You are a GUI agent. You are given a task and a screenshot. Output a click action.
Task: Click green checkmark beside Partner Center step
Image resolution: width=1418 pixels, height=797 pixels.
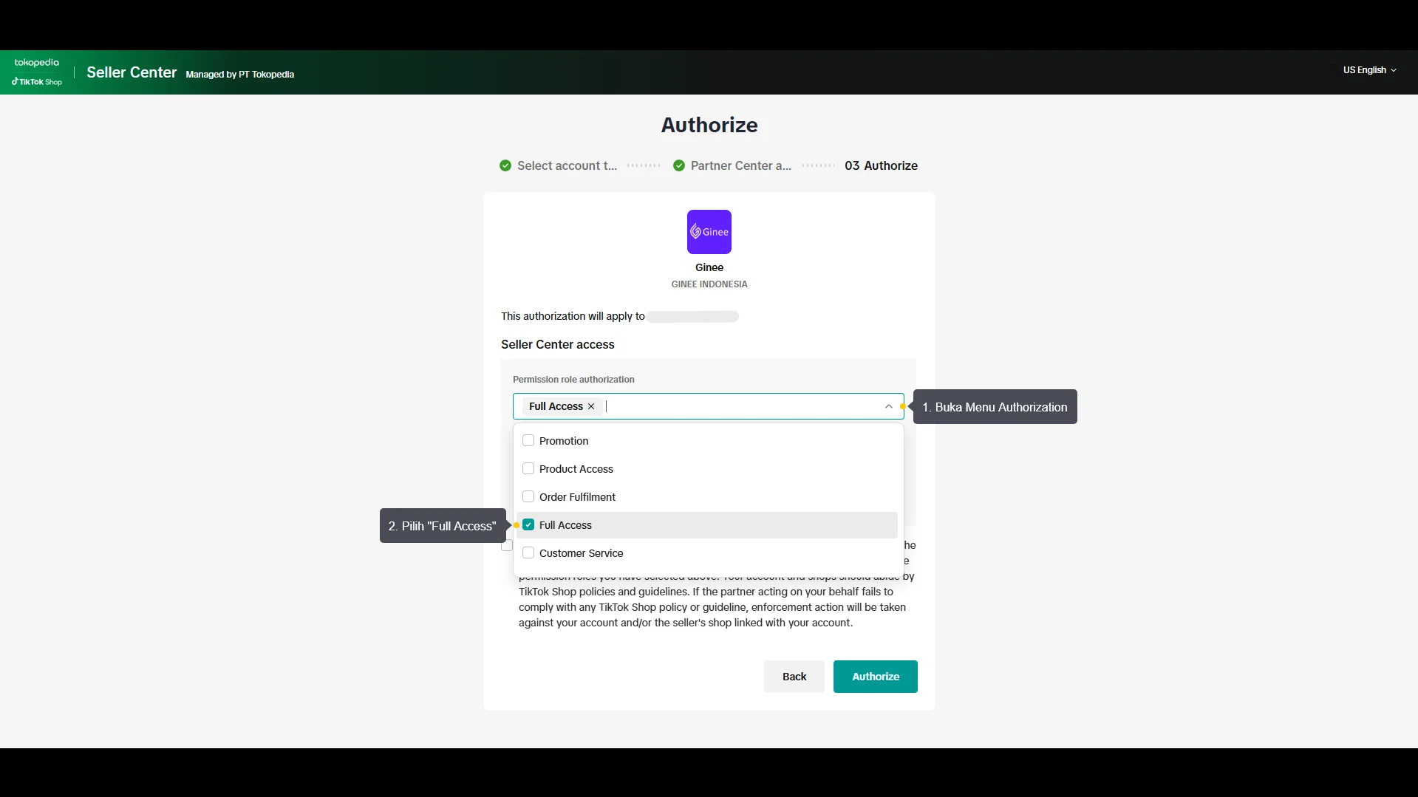[x=679, y=165]
